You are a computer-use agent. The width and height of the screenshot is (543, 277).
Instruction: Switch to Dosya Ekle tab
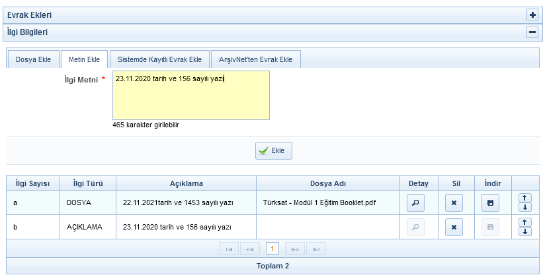pyautogui.click(x=33, y=59)
